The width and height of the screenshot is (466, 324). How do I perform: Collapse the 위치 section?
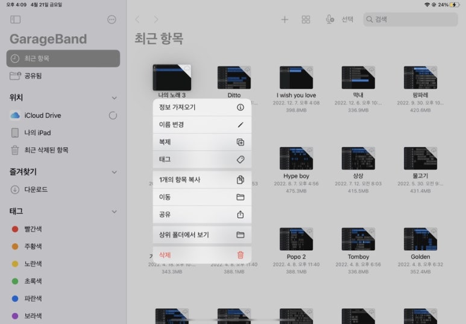point(114,98)
